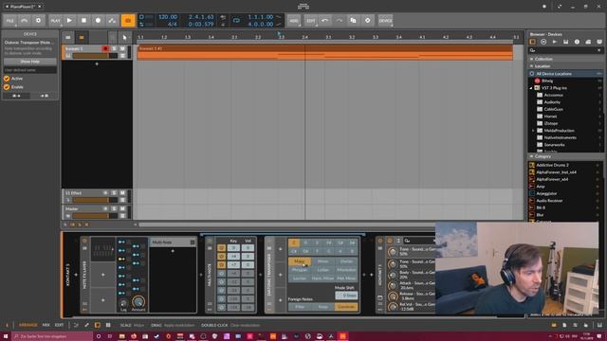Stop playback with the stop button
Screen dimensions: 607x341
pyautogui.click(x=83, y=21)
